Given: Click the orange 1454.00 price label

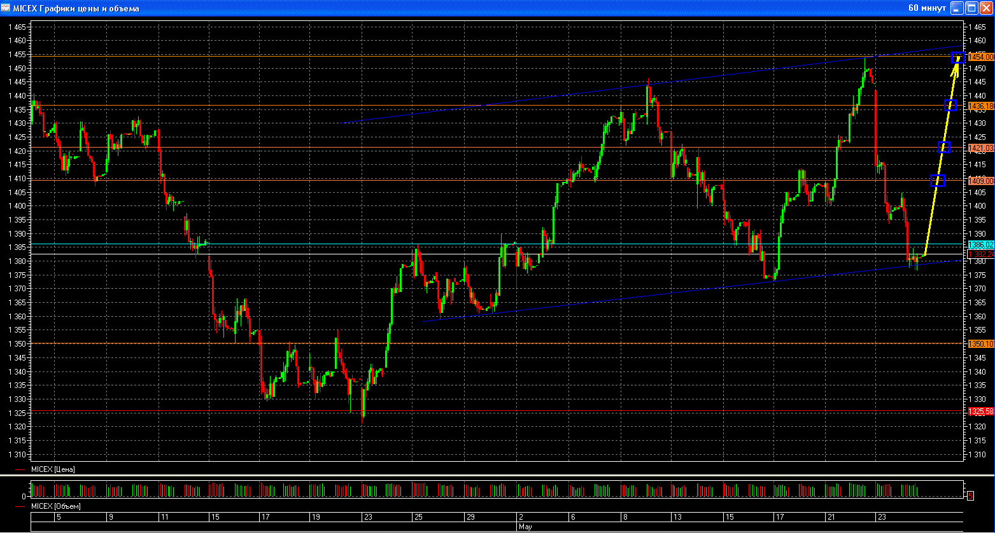Looking at the screenshot, I should tap(981, 57).
